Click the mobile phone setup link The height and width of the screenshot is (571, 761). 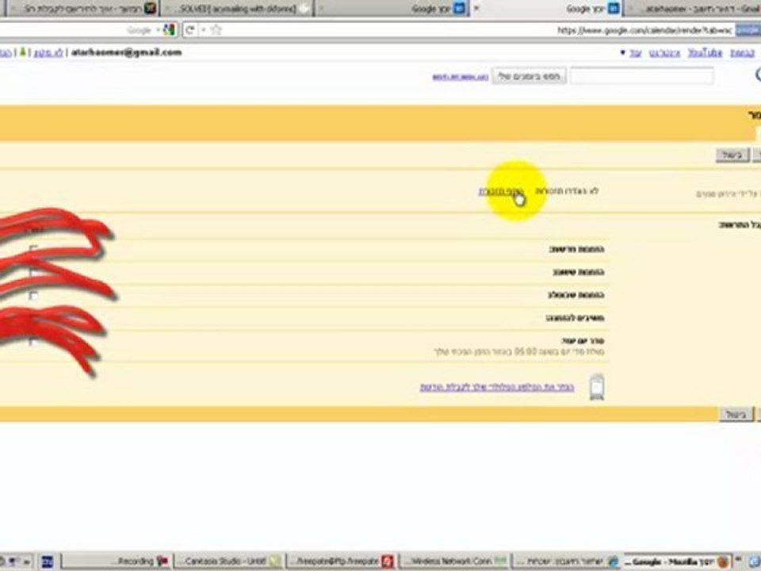(x=496, y=387)
